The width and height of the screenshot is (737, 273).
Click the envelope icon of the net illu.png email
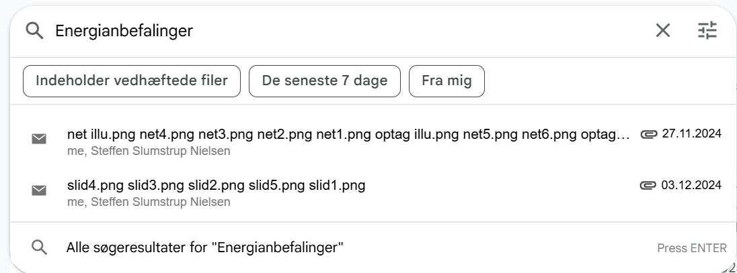[x=40, y=139]
